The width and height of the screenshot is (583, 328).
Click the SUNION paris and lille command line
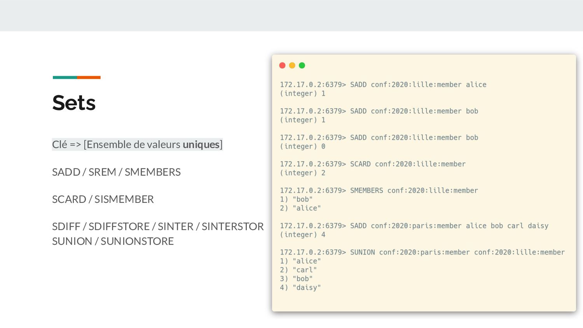[x=422, y=252]
